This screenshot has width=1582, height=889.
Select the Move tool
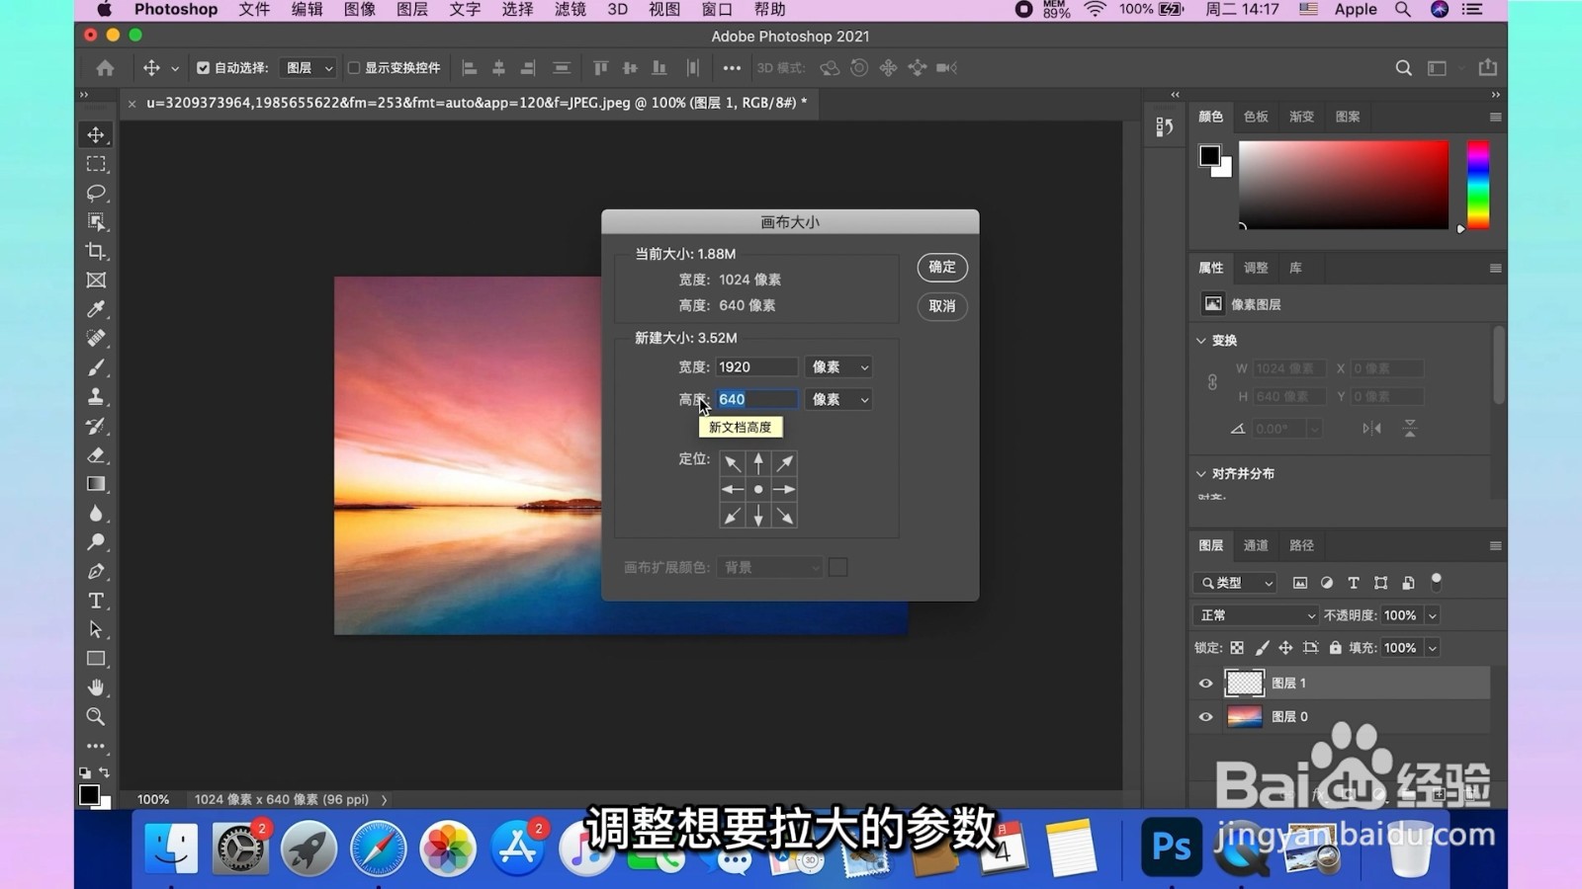(x=96, y=134)
